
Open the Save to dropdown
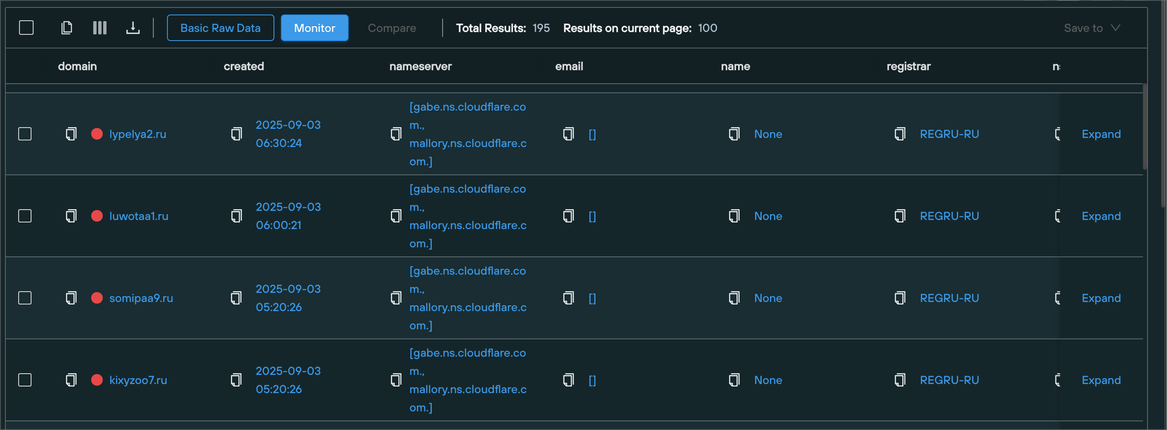[x=1092, y=28]
